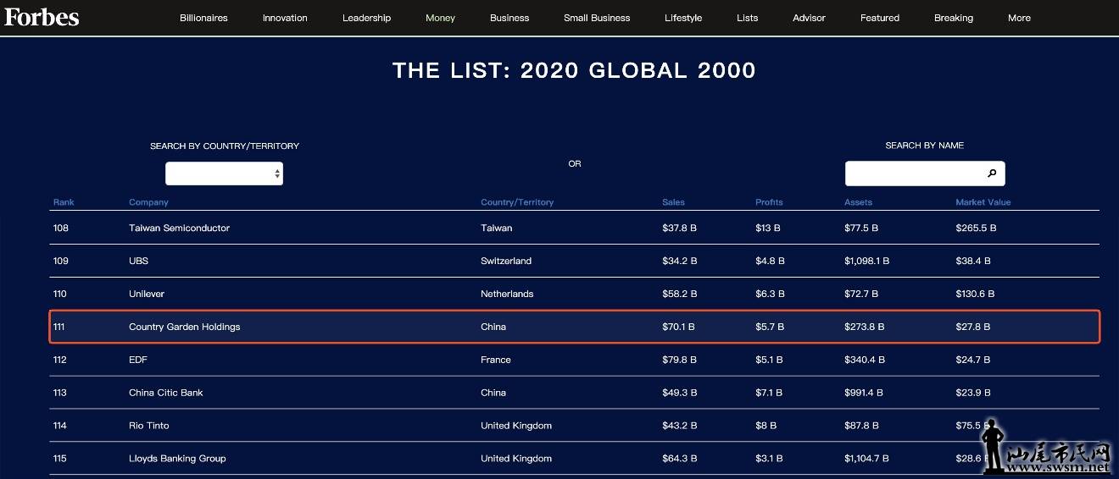Open the Lists menu
This screenshot has width=1119, height=479.
coord(748,18)
